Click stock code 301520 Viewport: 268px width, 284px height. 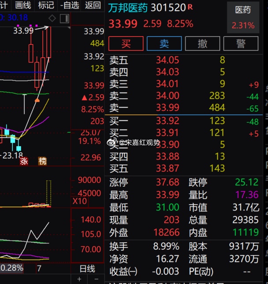point(168,7)
